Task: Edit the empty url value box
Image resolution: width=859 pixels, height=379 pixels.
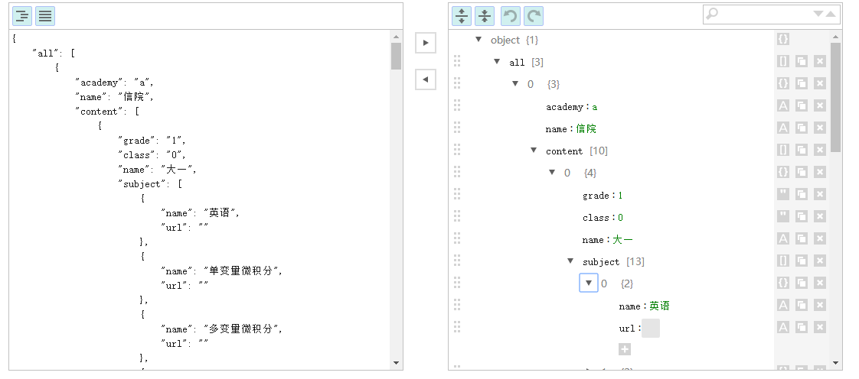Action: [651, 328]
